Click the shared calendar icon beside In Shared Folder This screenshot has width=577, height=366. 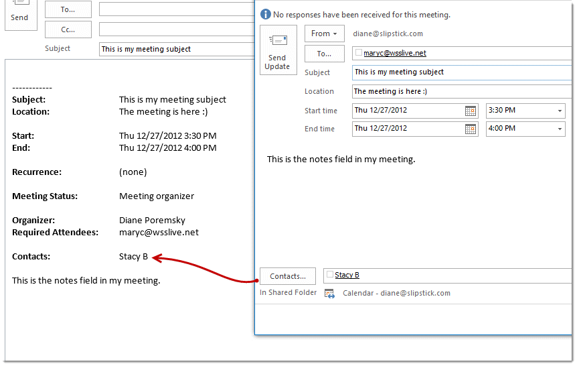pos(329,293)
